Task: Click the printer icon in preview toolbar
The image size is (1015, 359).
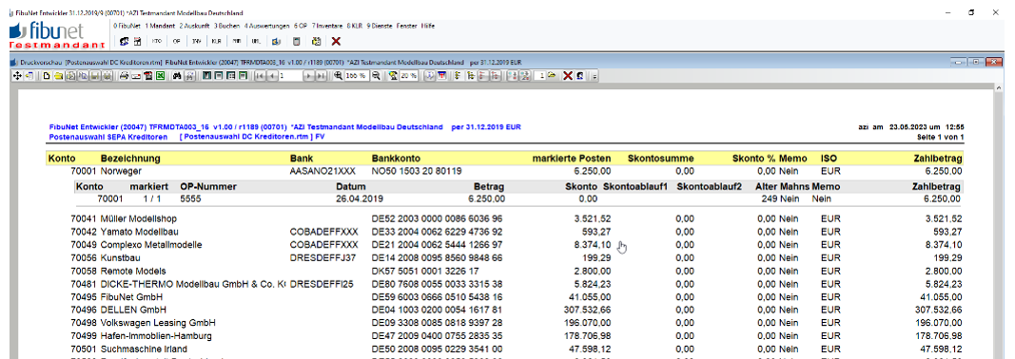Action: (124, 76)
